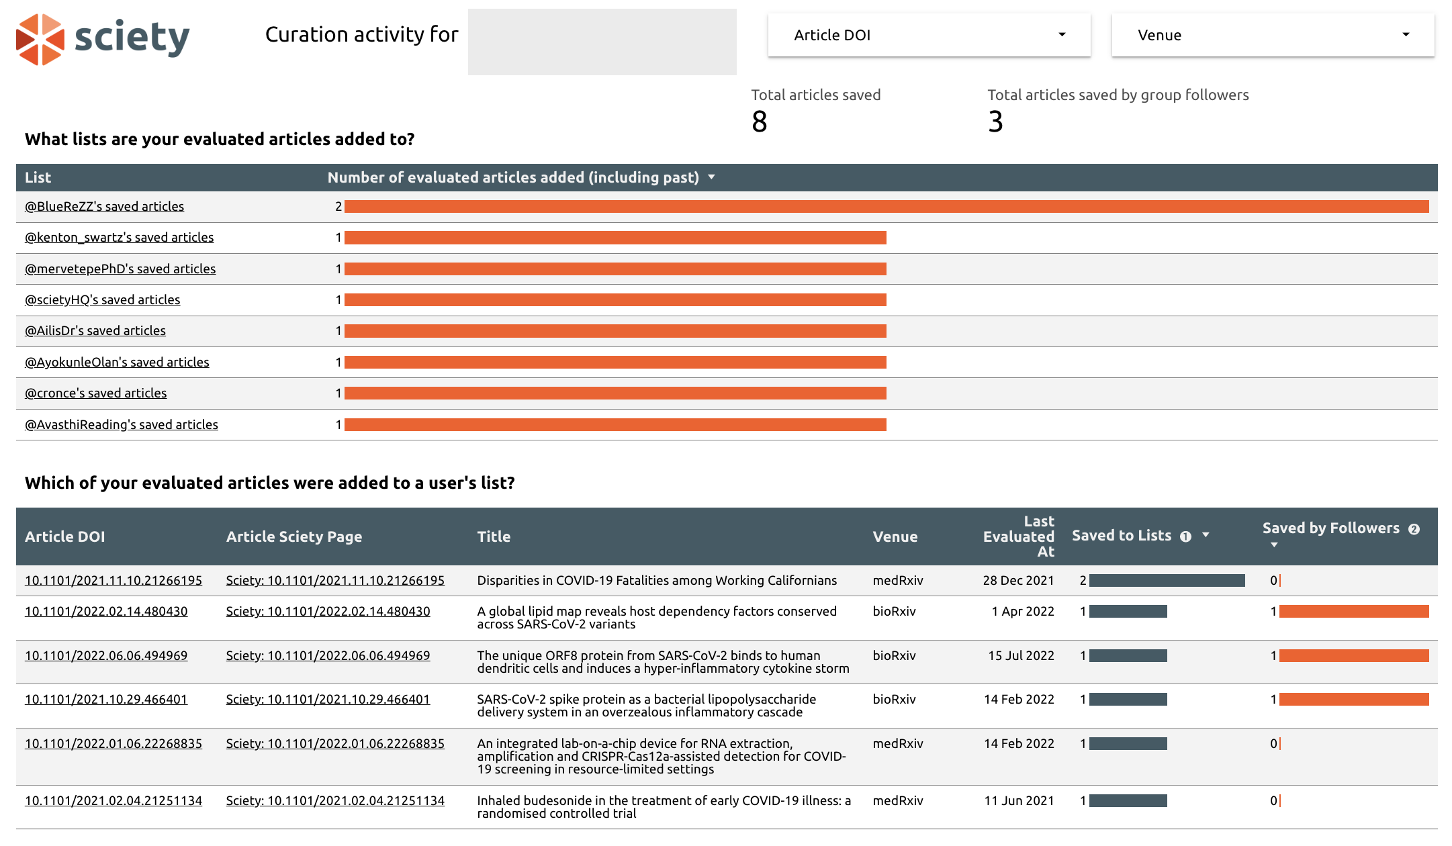Toggle sort order for Saved to Lists column

click(x=1206, y=535)
